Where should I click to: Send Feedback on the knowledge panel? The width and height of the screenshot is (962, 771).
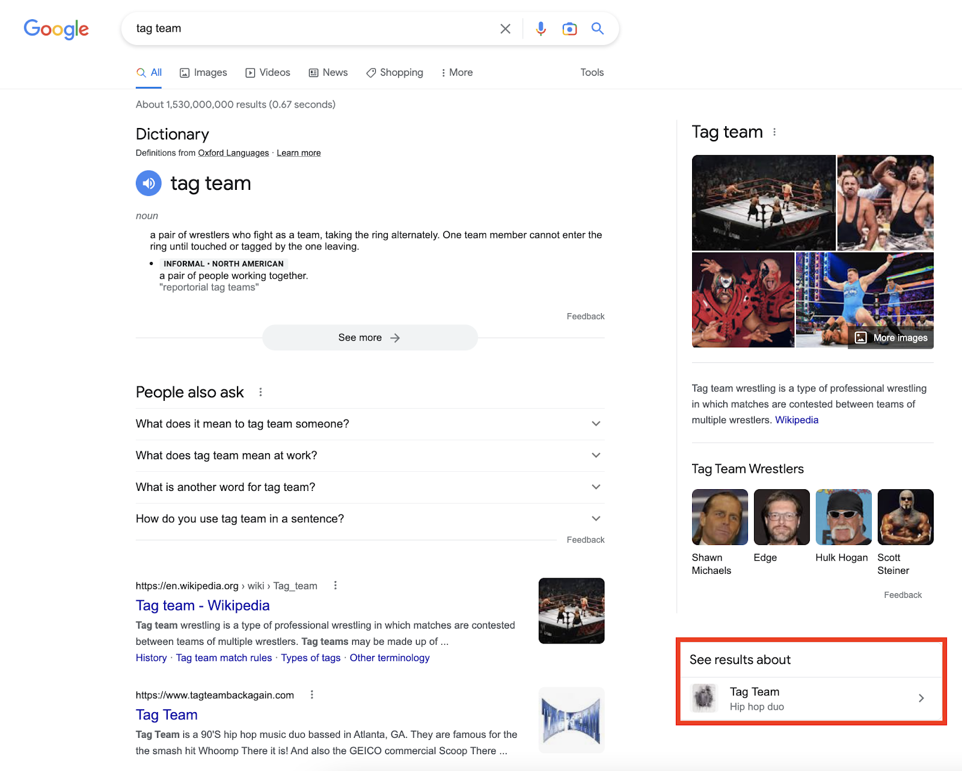[902, 595]
